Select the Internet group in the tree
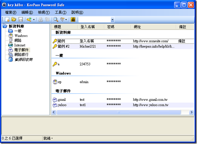Screen dimensions: 197x144 tap(20, 45)
